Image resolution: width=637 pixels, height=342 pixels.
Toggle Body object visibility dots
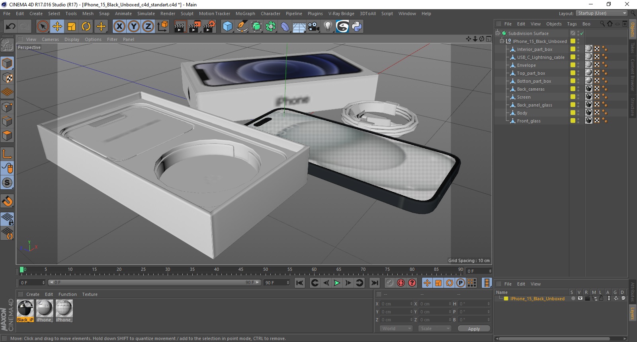pos(578,113)
